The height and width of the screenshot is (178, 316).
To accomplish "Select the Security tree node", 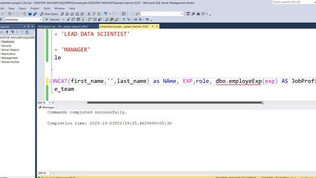I will pos(6,46).
